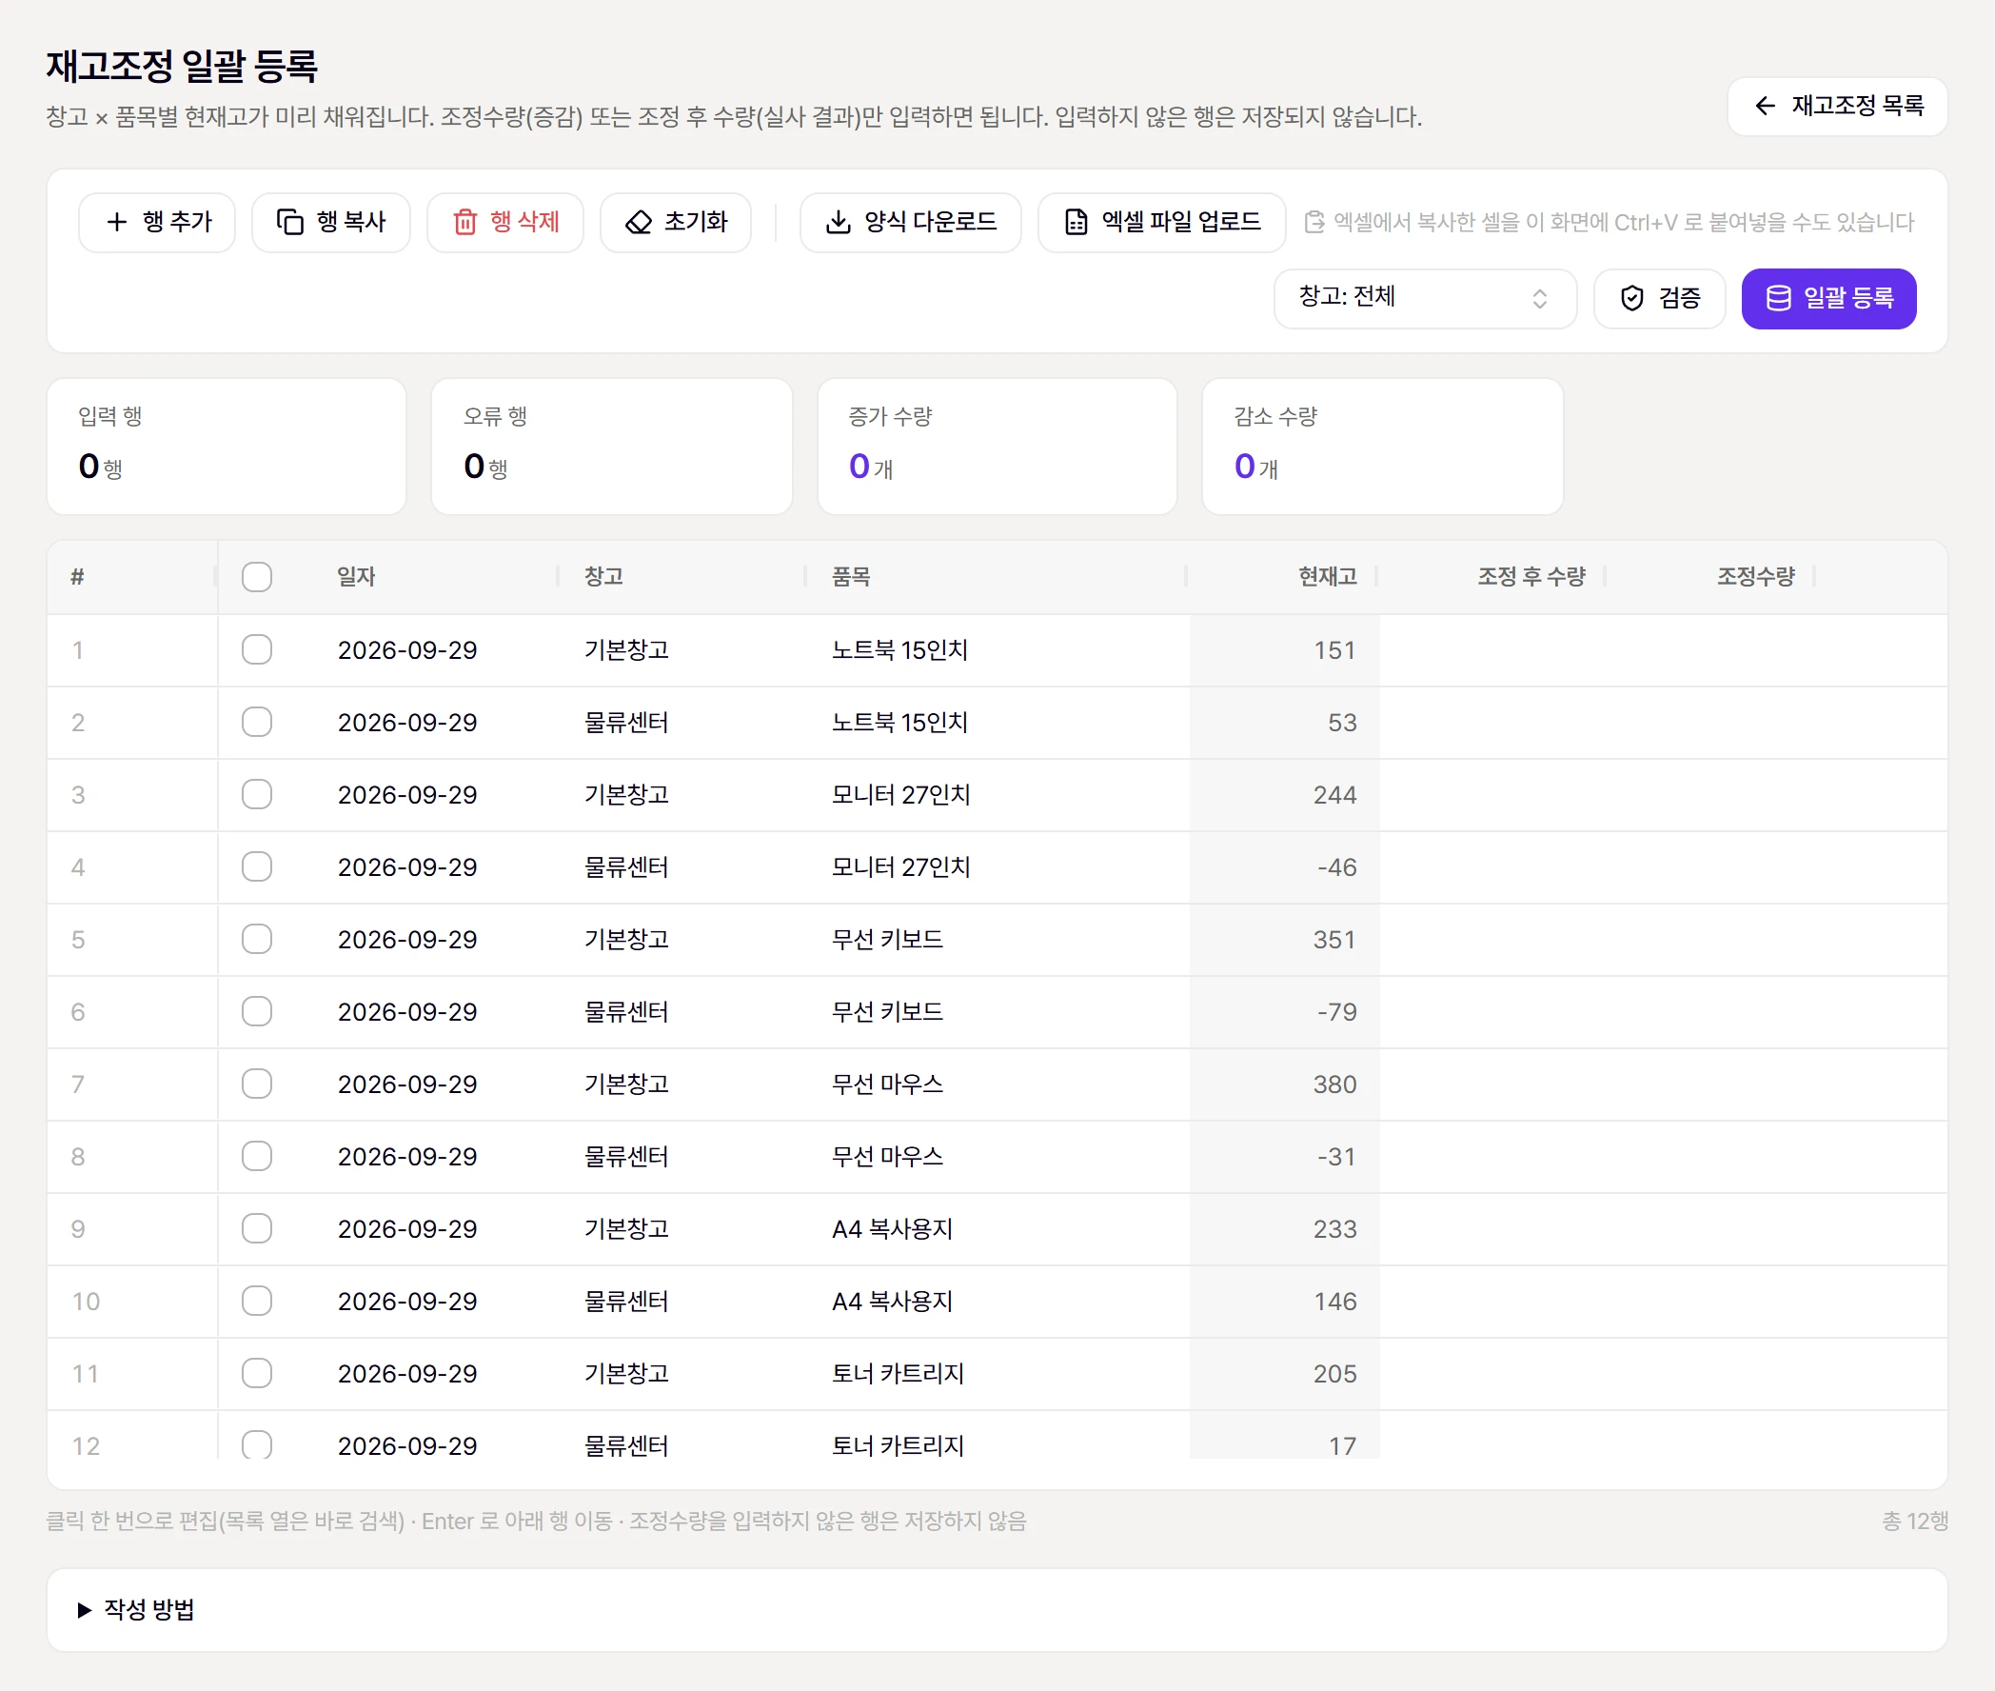Click the database icon in 일괄 등록

click(x=1778, y=298)
